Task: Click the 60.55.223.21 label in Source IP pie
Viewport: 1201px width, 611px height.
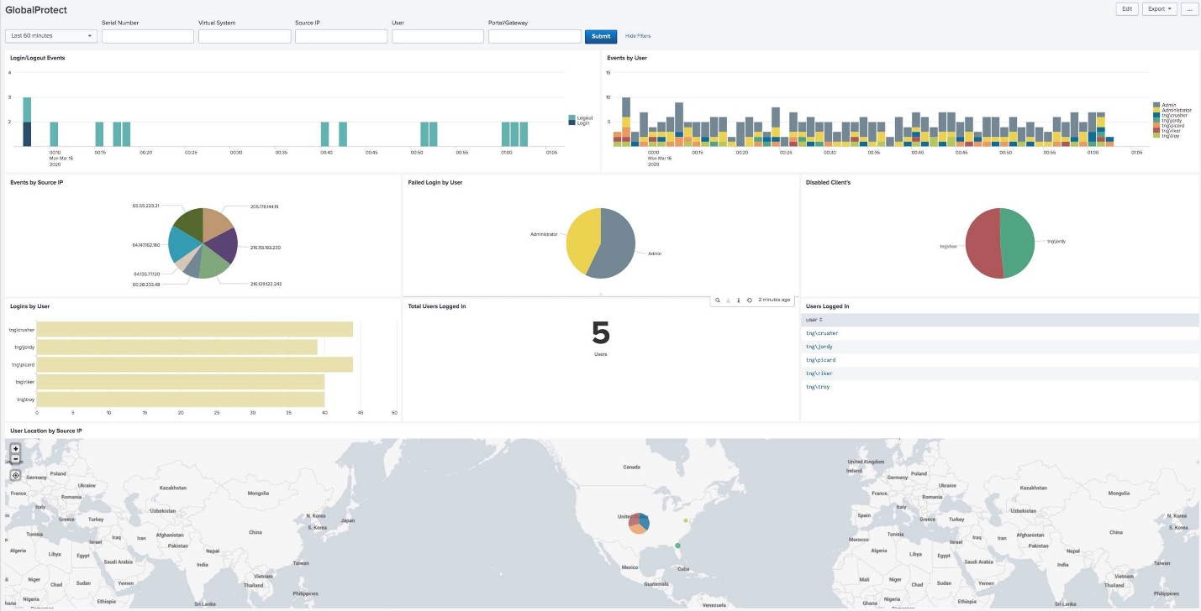Action: 145,205
